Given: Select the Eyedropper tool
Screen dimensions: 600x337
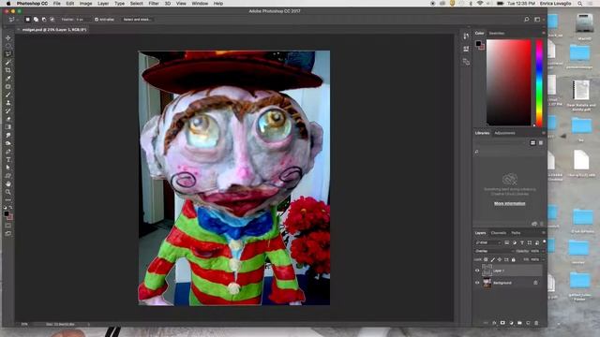Looking at the screenshot, I should click(8, 79).
